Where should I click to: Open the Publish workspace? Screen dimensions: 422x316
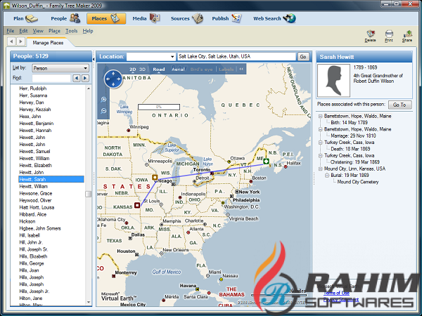[226, 18]
